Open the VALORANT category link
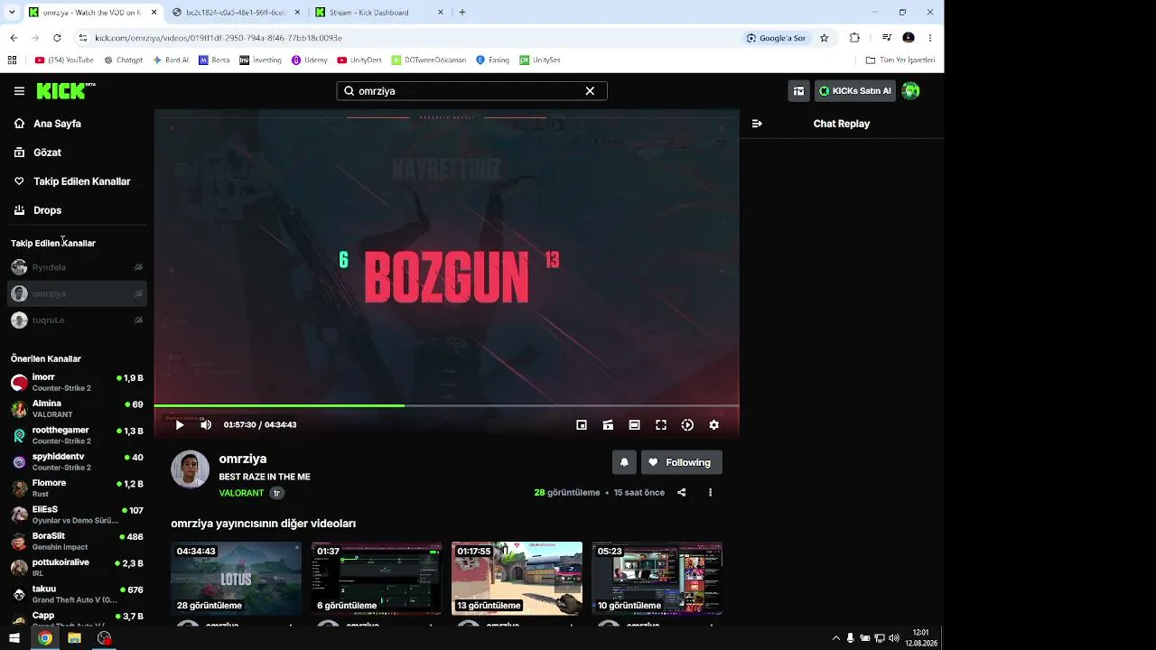This screenshot has height=650, width=1156. (x=241, y=493)
